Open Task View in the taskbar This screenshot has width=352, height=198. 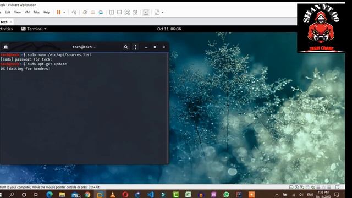(36, 194)
